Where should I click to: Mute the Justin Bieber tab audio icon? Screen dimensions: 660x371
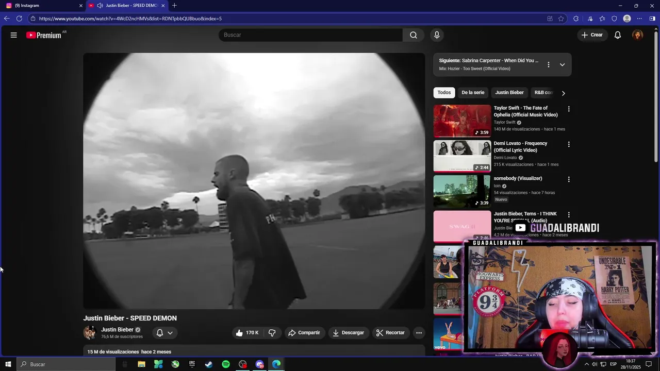[100, 6]
